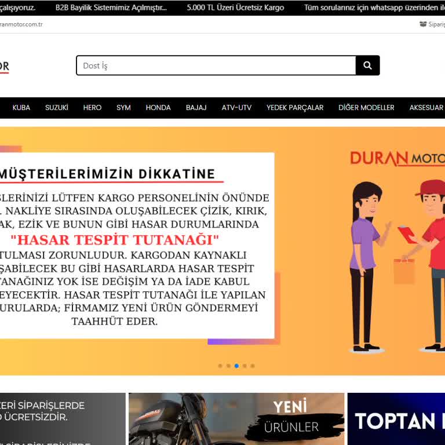Open the YENİ ÜRÜNLER banner
The height and width of the screenshot is (445, 445).
[x=236, y=419]
